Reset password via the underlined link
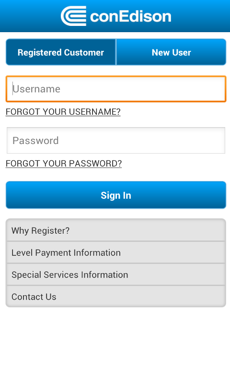 tap(64, 163)
